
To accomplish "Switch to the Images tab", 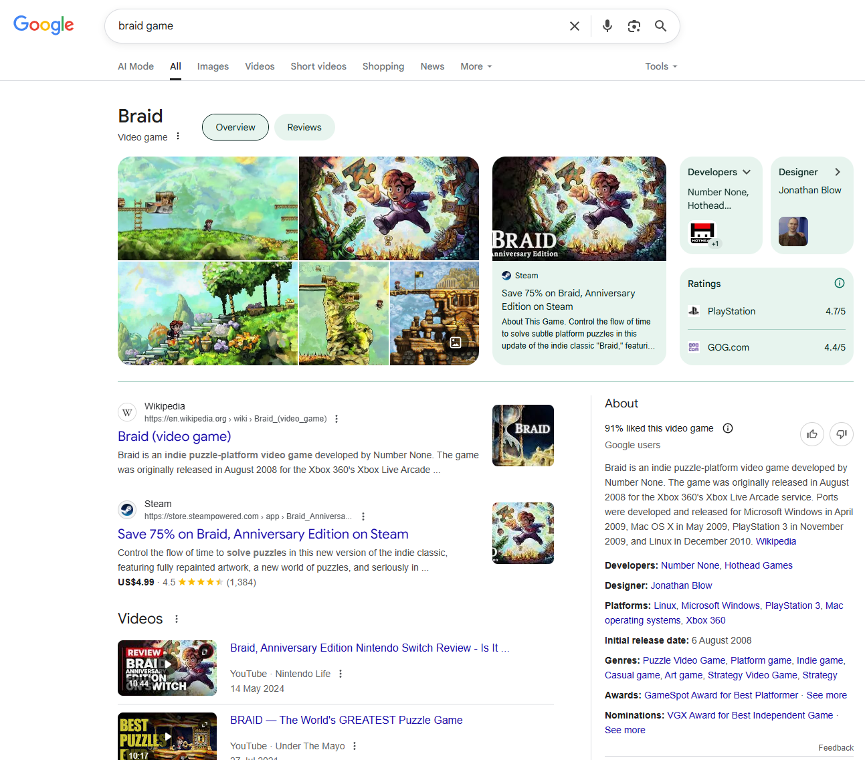I will pos(213,66).
